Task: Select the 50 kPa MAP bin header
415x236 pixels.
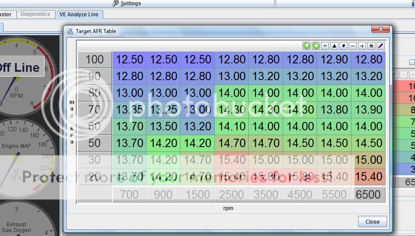Action: [x=94, y=143]
